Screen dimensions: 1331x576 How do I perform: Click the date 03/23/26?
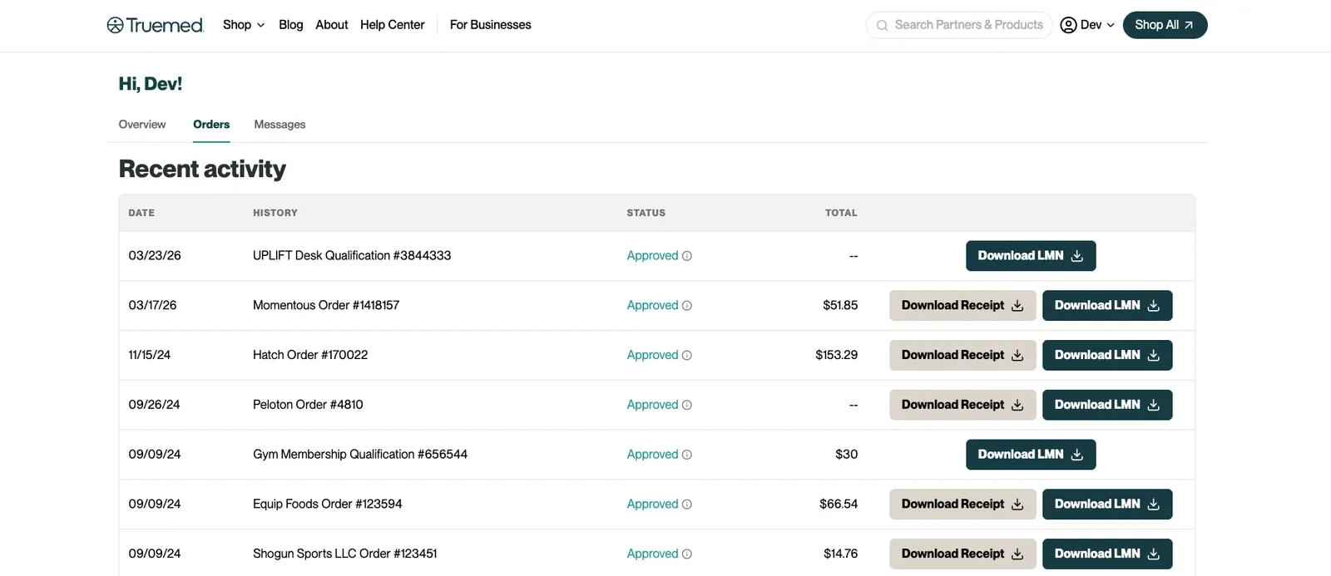(x=155, y=256)
